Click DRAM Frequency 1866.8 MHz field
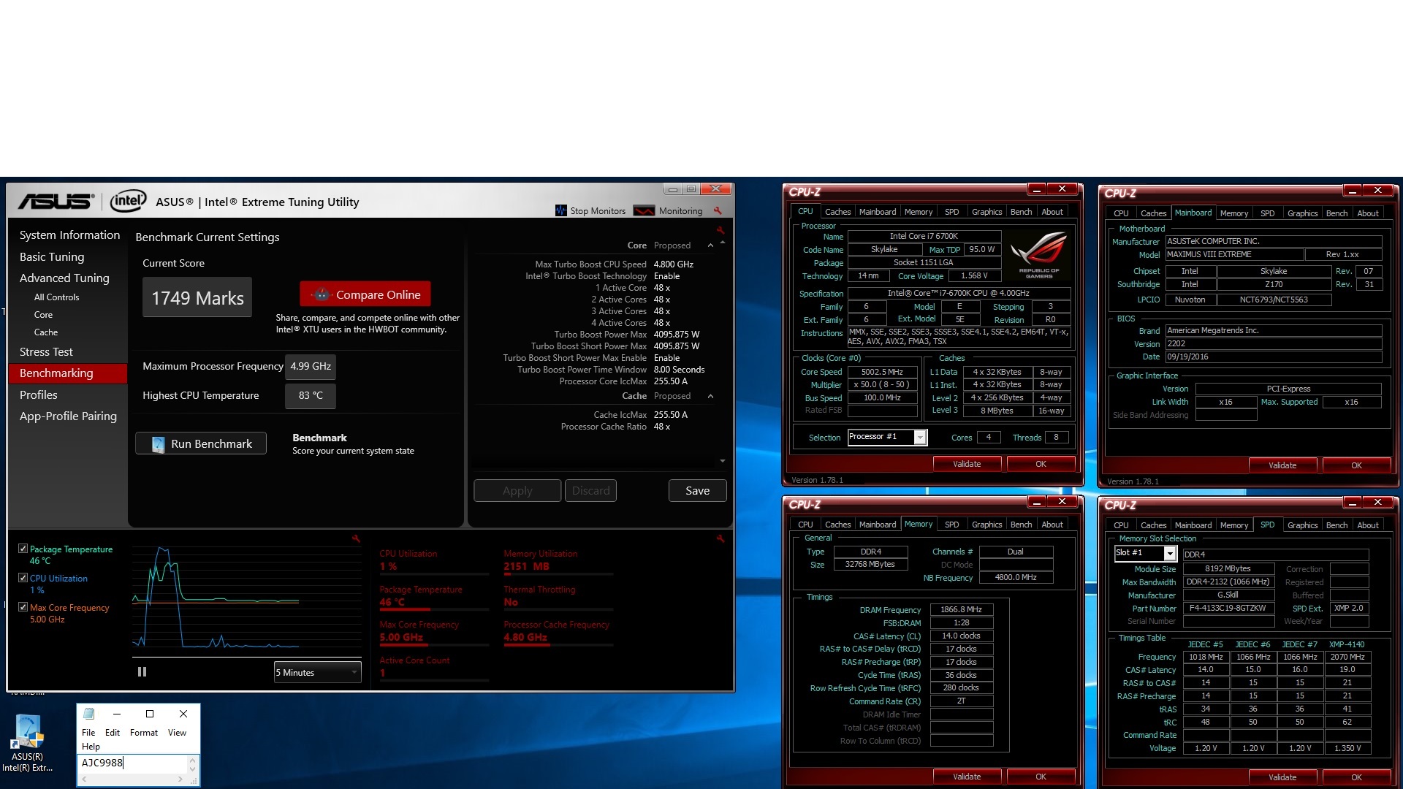 (x=961, y=609)
